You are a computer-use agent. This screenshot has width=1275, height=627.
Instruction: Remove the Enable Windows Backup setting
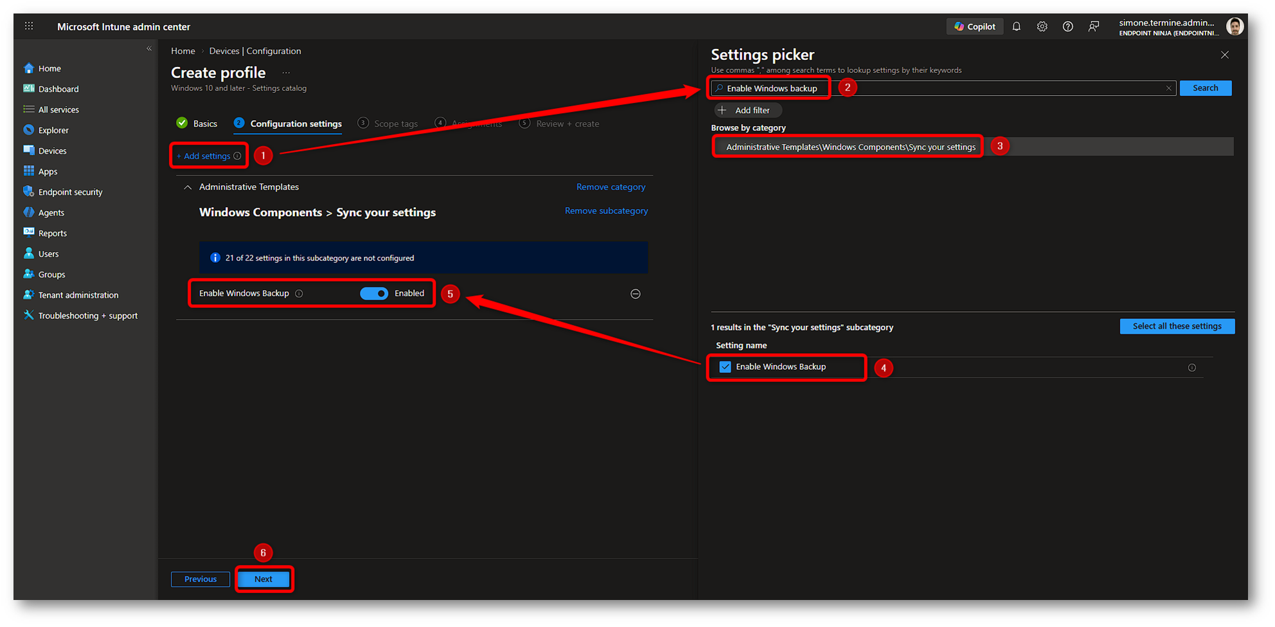pos(636,294)
